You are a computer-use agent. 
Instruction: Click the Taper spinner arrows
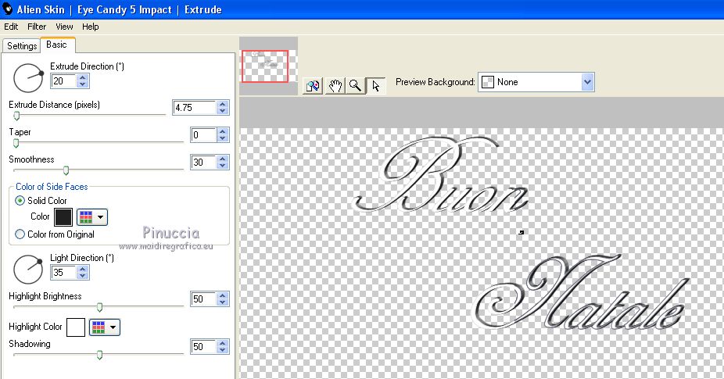[223, 134]
